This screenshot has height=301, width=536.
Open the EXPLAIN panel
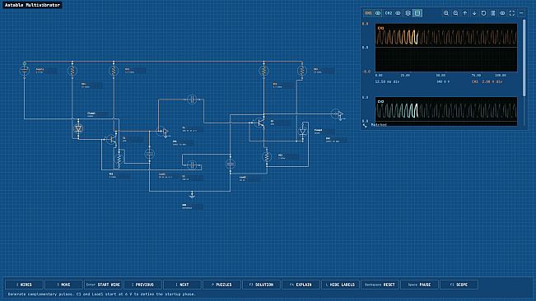click(x=301, y=285)
